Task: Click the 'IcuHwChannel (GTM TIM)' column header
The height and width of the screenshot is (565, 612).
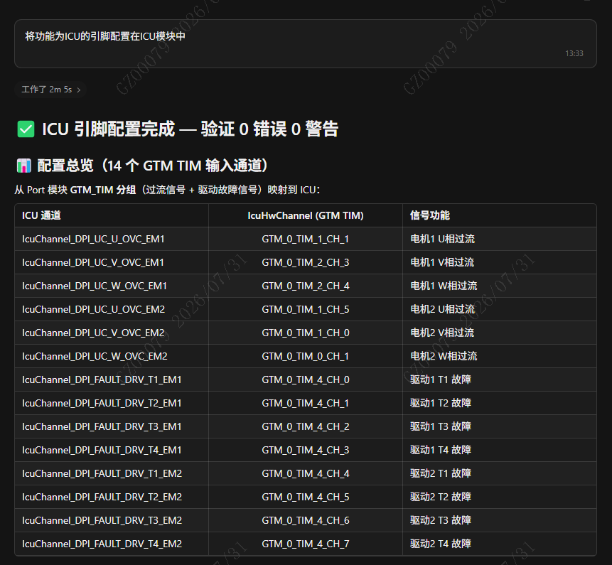Action: 306,215
